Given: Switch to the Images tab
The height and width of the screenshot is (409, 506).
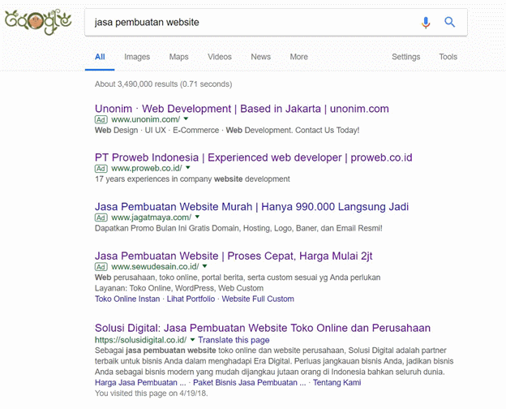Looking at the screenshot, I should 137,57.
